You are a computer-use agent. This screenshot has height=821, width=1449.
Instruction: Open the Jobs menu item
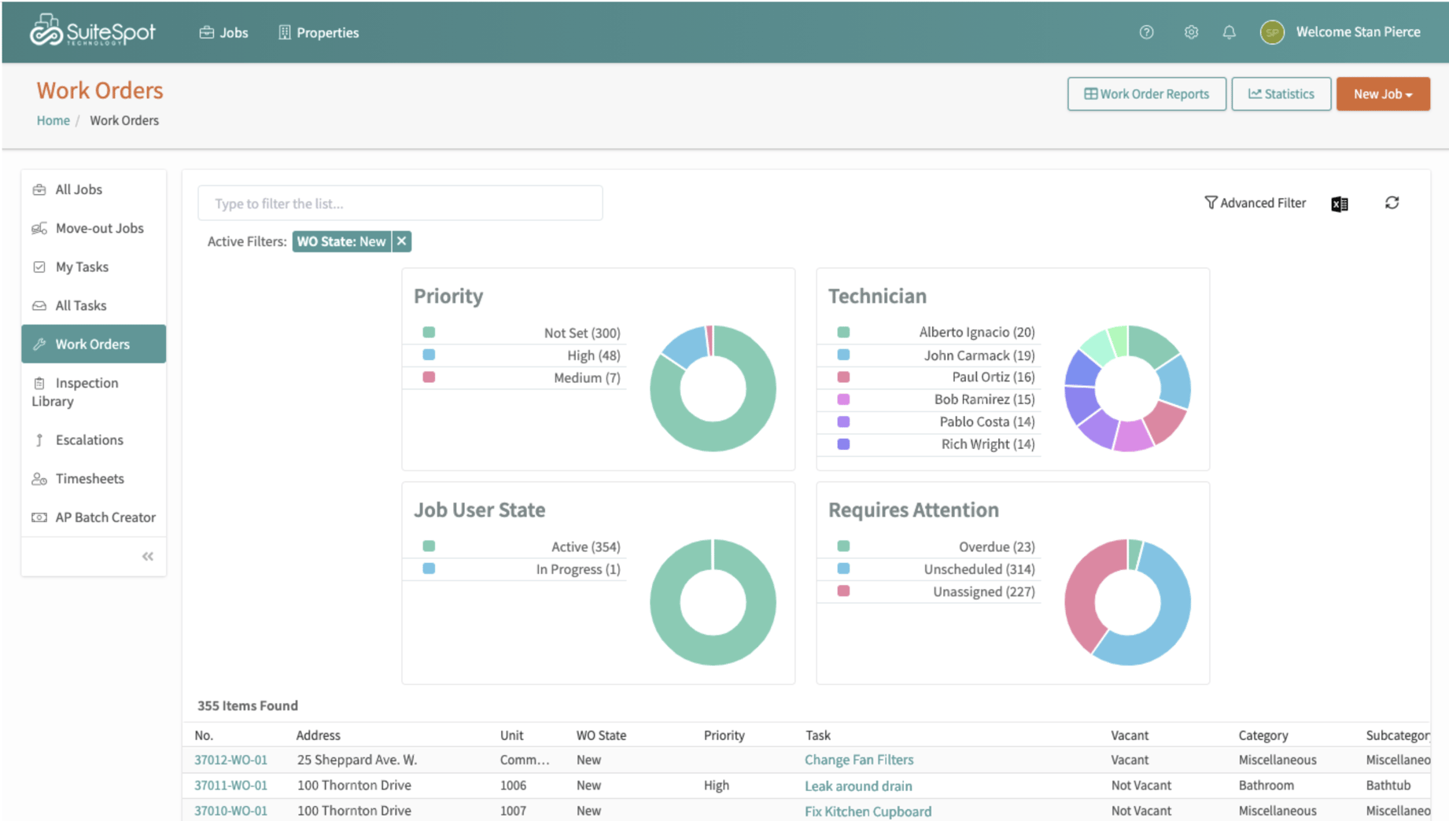pos(223,32)
